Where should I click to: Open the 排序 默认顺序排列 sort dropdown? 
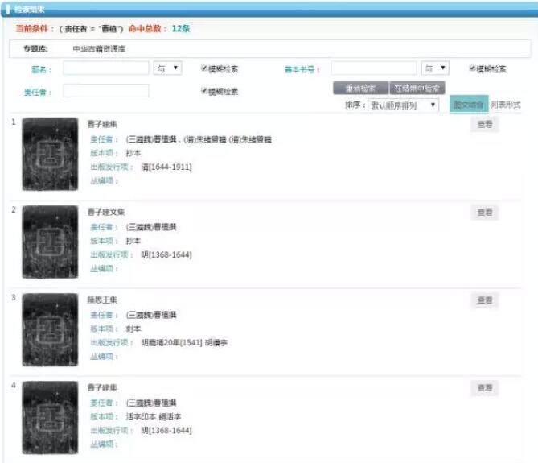403,105
